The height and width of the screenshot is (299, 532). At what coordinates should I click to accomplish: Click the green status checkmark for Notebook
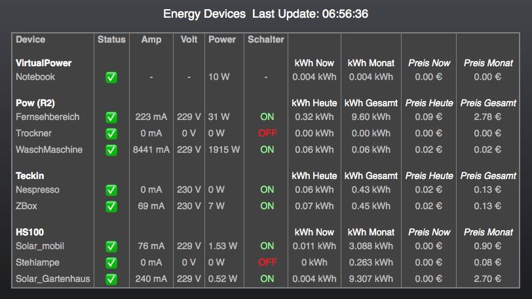coord(111,77)
